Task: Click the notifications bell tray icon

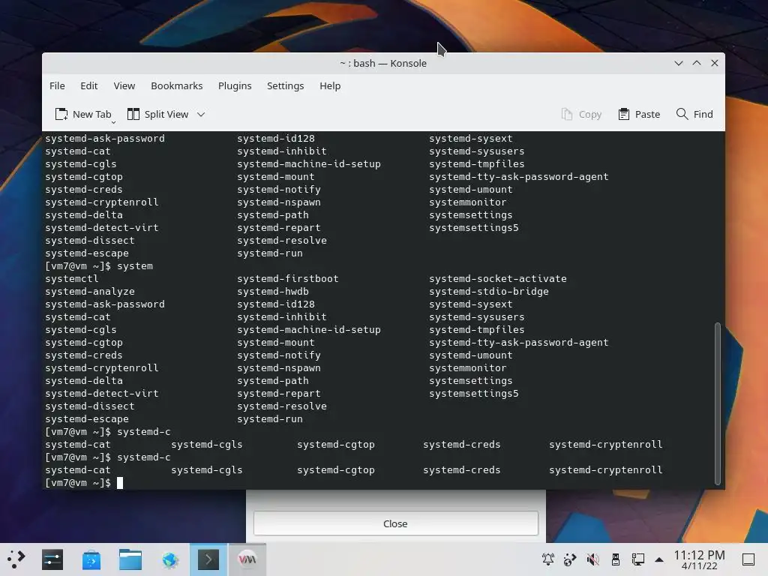Action: pyautogui.click(x=548, y=559)
